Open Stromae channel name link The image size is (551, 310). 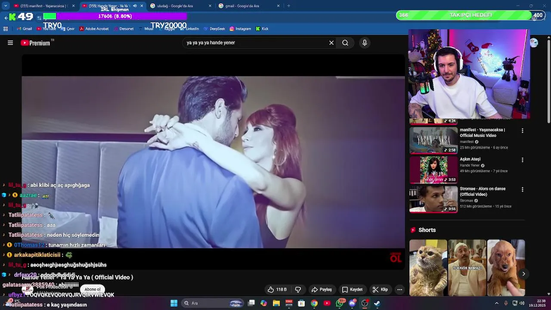pos(466,201)
